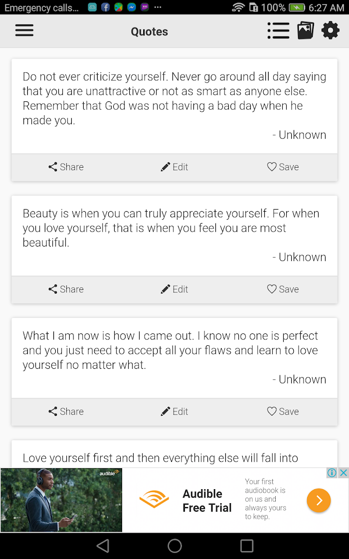Share the 'Beauty is when' quote

click(66, 289)
